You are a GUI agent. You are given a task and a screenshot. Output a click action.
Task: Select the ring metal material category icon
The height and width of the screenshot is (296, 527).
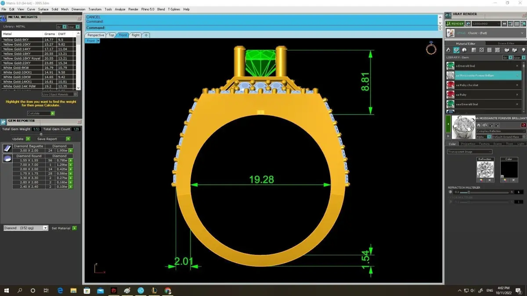[x=448, y=50]
